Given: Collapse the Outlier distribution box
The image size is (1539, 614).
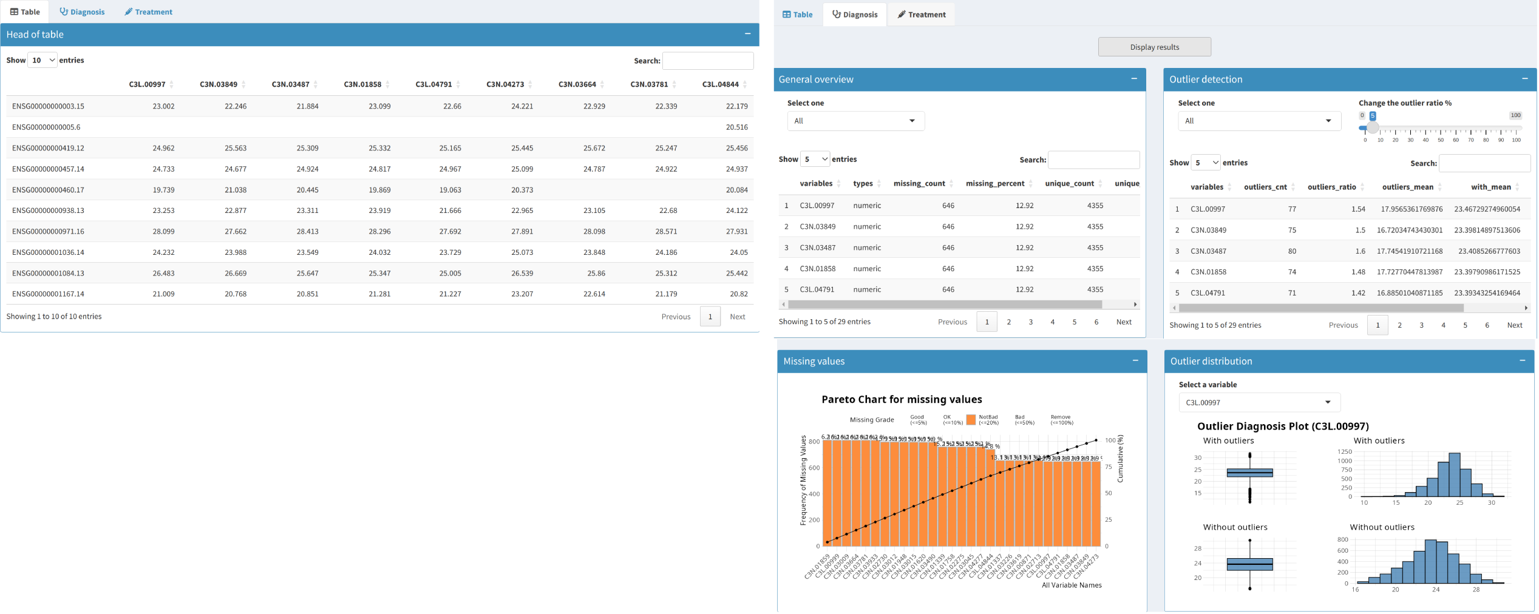Looking at the screenshot, I should [x=1522, y=361].
